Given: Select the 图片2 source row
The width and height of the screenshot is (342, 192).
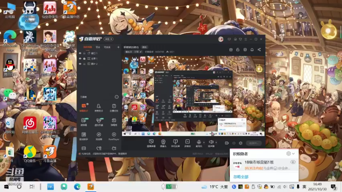Looking at the screenshot, I should tap(99, 64).
